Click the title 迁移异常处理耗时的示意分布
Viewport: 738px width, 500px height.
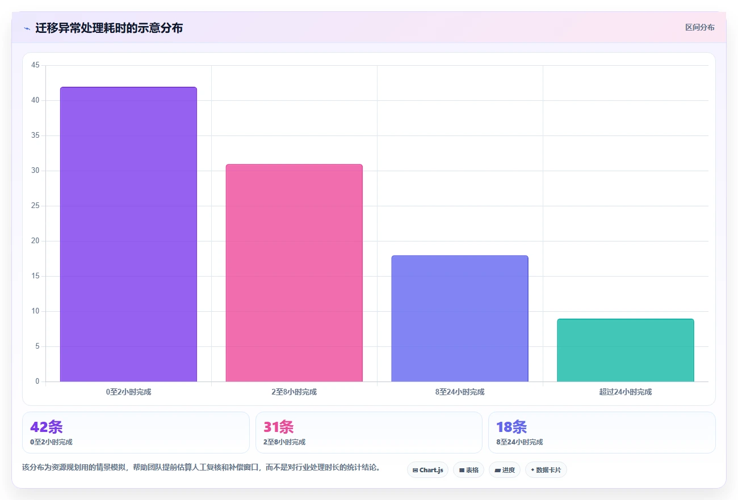(109, 28)
